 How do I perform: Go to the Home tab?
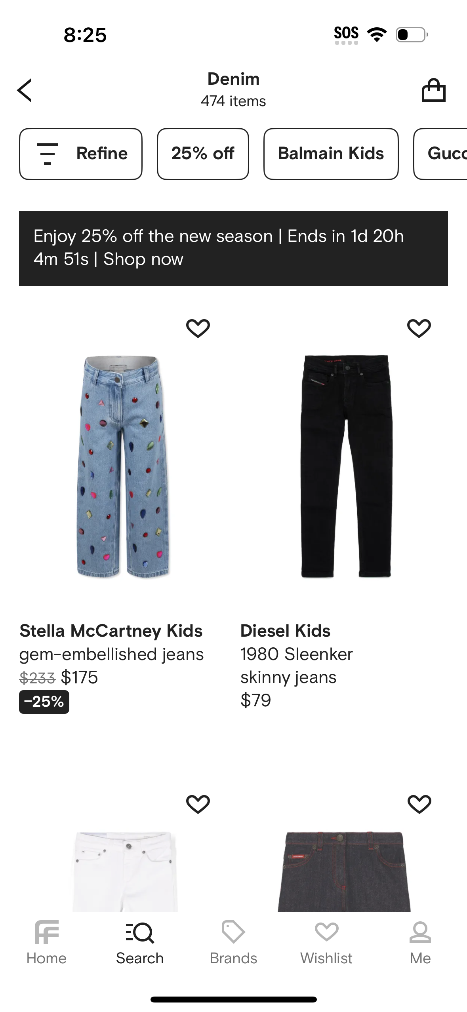click(46, 942)
